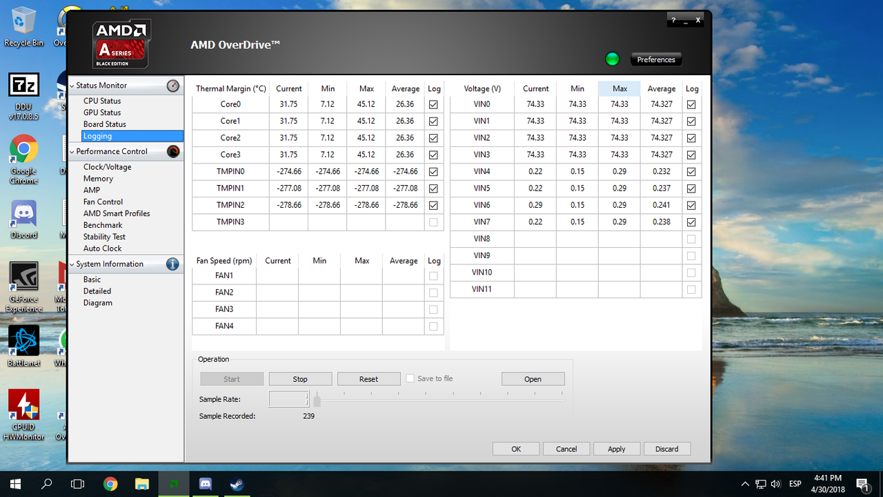
Task: Open Auto Clock page
Action: point(102,248)
